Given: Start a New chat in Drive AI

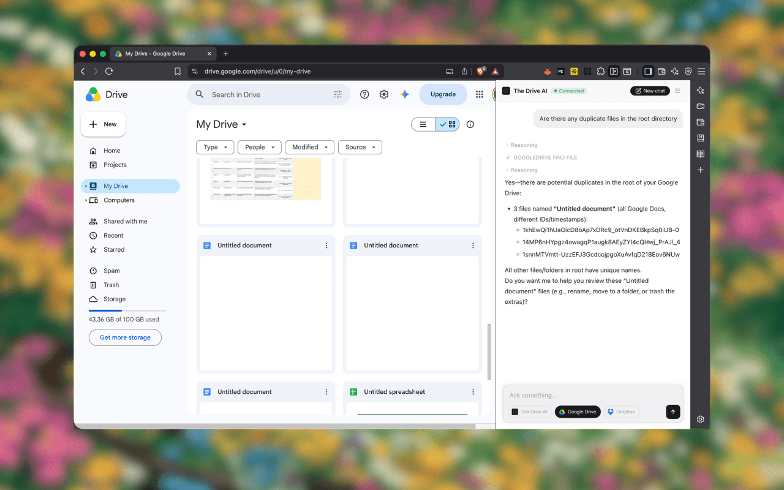Looking at the screenshot, I should pos(650,91).
